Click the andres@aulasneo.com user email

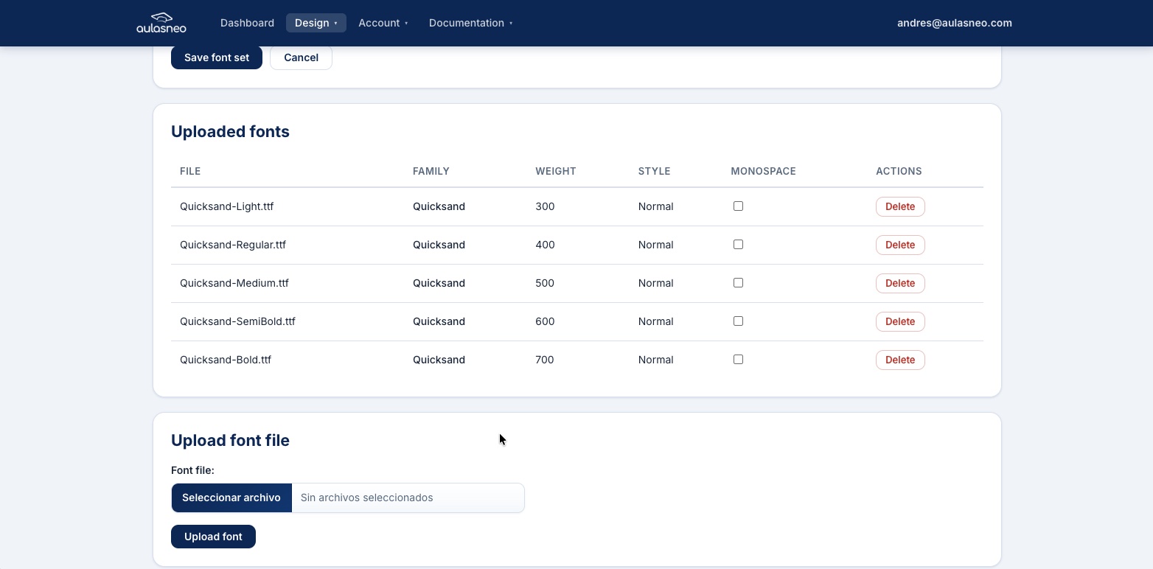954,23
